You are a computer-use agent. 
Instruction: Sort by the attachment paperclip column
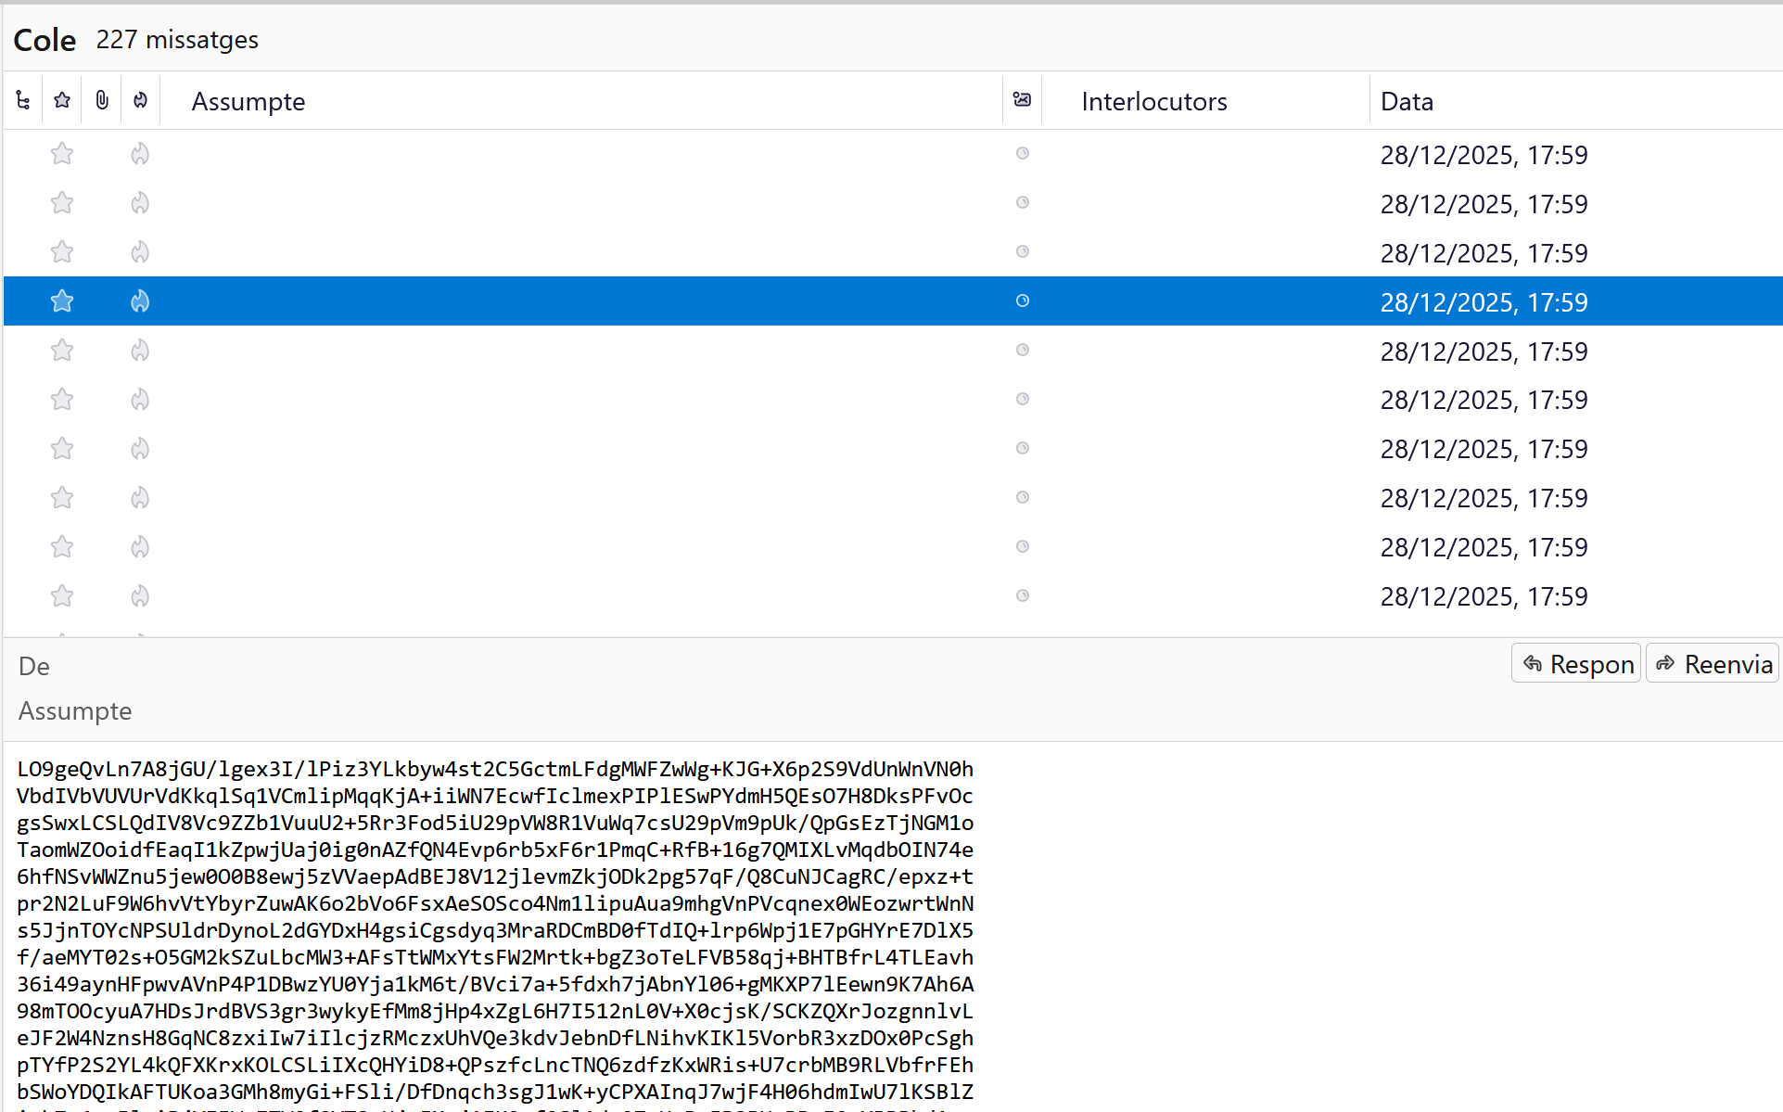coord(102,100)
